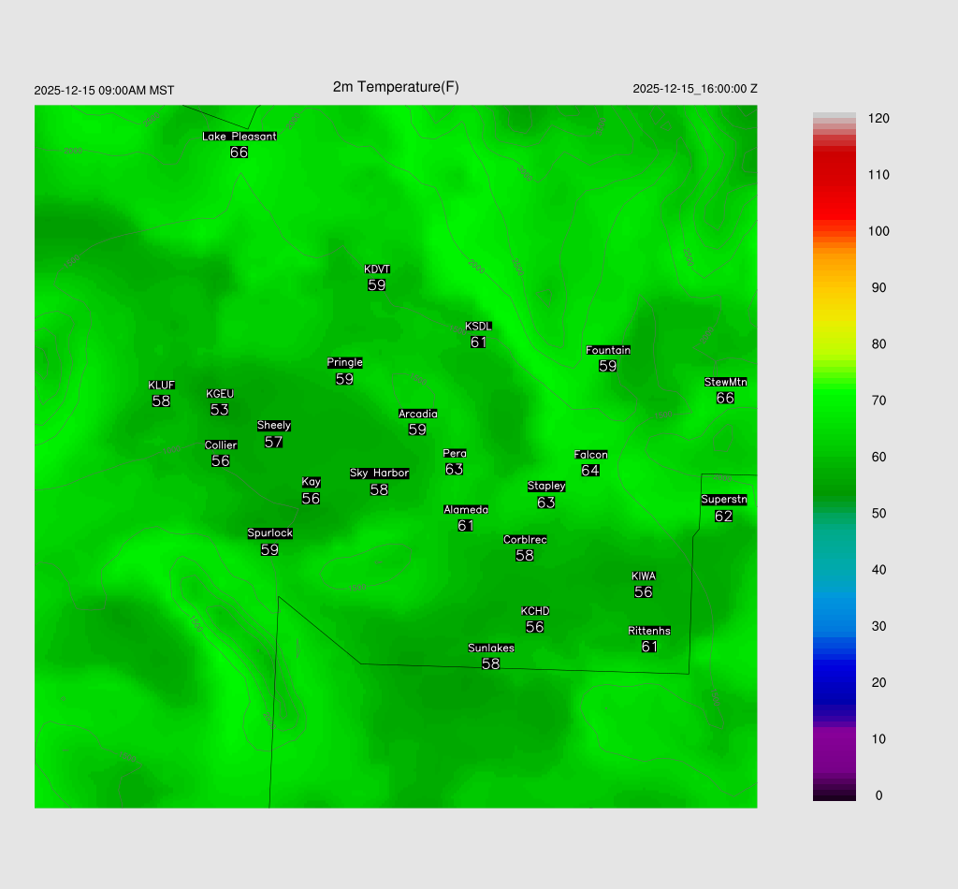Click the KIWA station label
Viewport: 958px width, 889px height.
click(644, 576)
